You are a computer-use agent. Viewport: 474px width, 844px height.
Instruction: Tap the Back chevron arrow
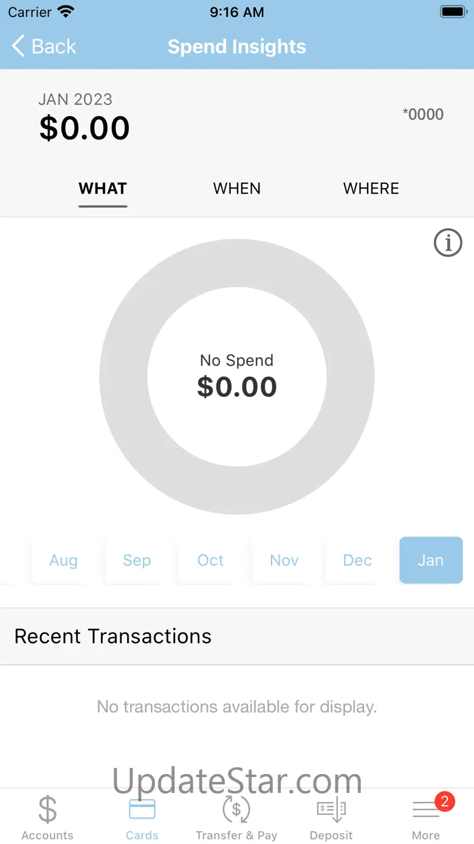(19, 46)
